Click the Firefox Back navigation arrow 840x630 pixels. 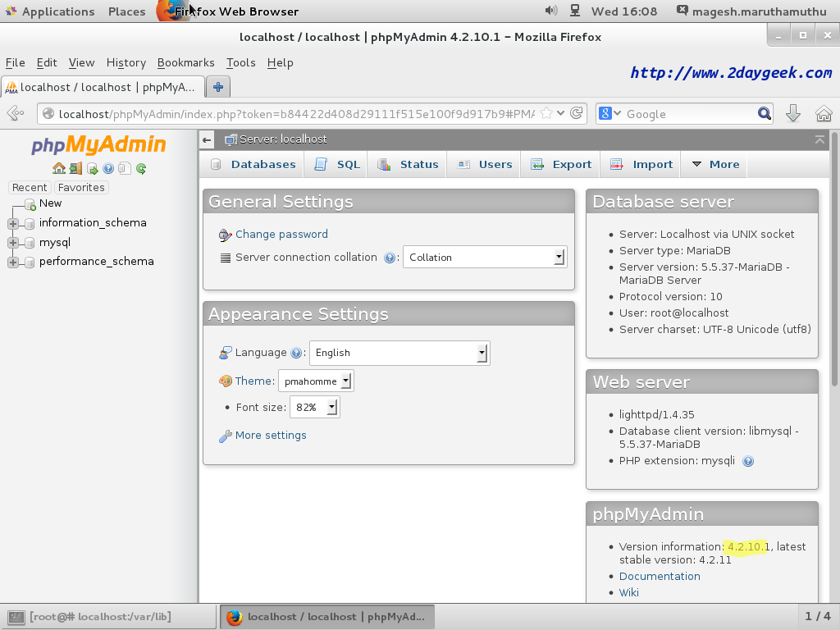point(16,113)
